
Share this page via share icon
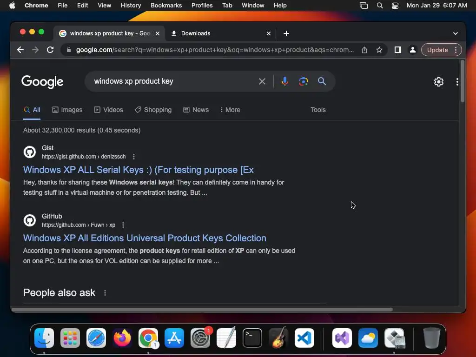[364, 50]
